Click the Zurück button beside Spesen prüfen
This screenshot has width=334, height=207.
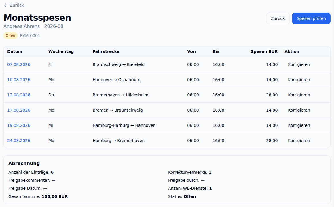pyautogui.click(x=278, y=18)
